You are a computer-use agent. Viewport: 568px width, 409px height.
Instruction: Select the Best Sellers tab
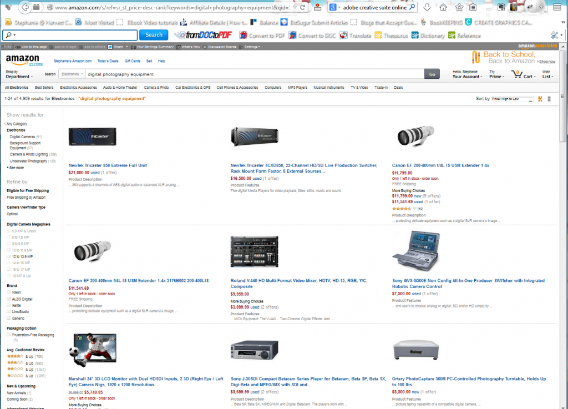44,87
